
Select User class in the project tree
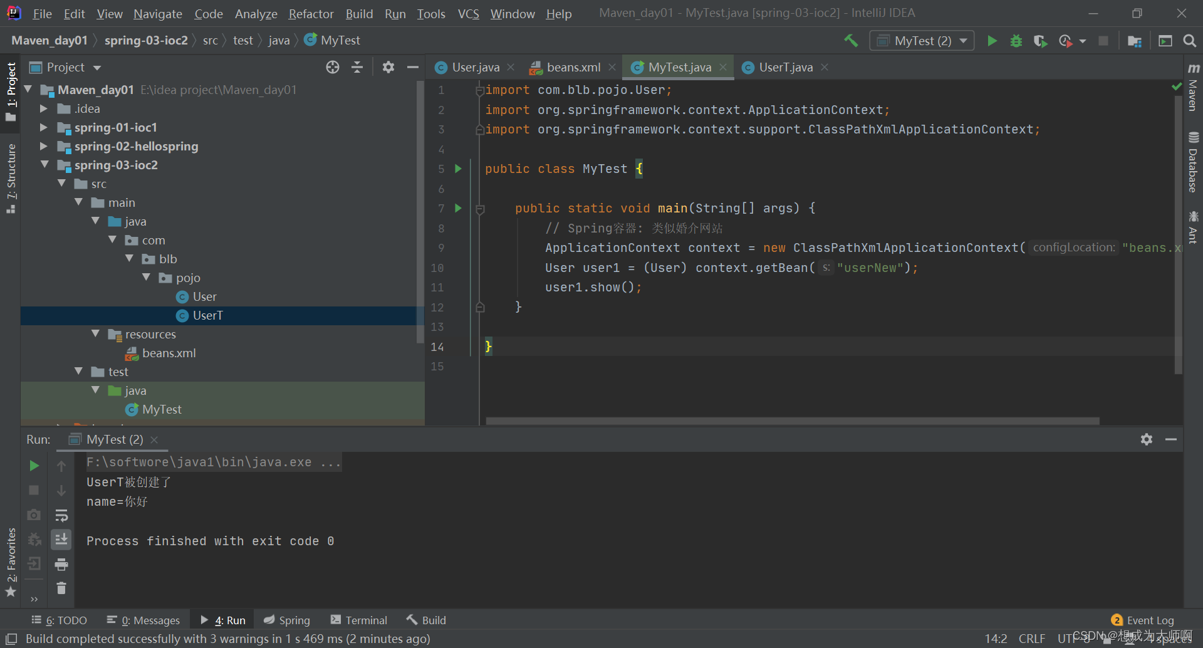[204, 296]
